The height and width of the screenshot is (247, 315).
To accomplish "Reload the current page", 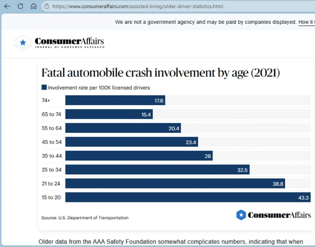I will pos(20,6).
